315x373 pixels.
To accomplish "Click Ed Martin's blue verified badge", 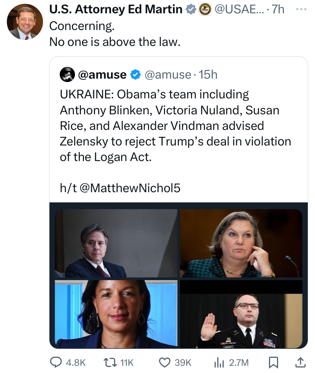I will coord(191,9).
